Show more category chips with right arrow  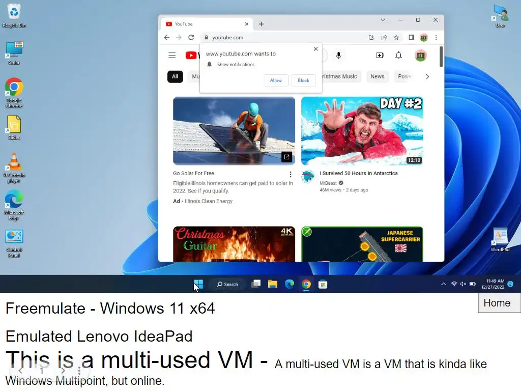(x=427, y=77)
